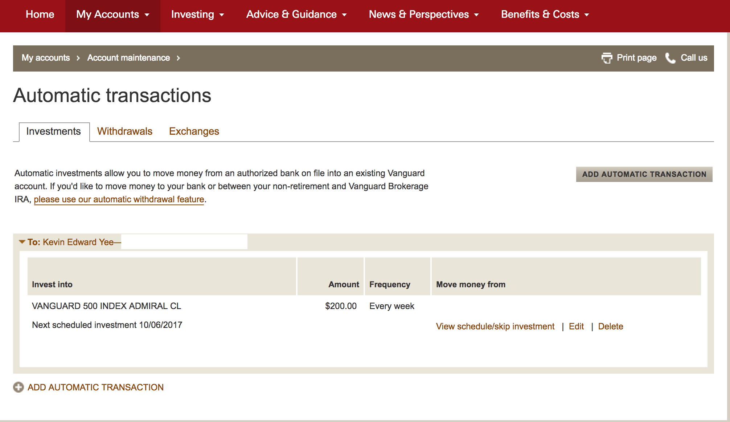The image size is (730, 422).
Task: Open the automatic withdrawal feature link
Action: point(119,199)
